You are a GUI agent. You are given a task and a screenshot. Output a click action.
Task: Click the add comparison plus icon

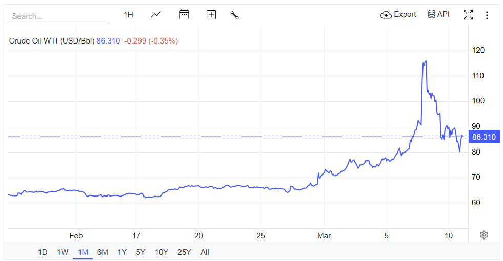pos(211,15)
